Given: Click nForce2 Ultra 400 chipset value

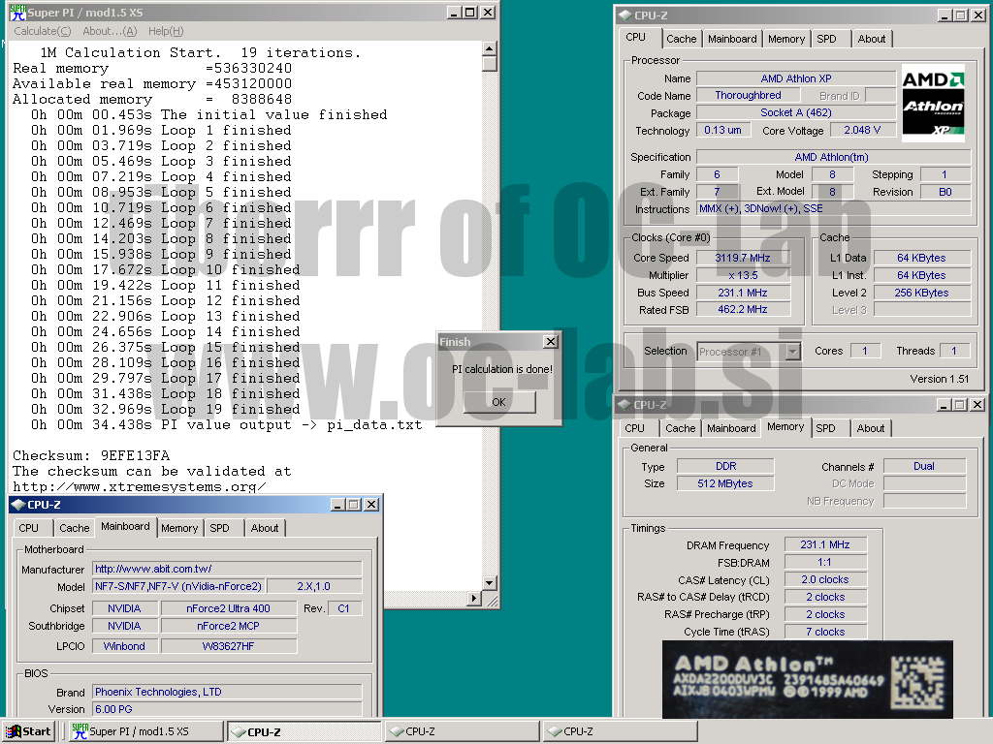Looking at the screenshot, I should click(x=229, y=608).
